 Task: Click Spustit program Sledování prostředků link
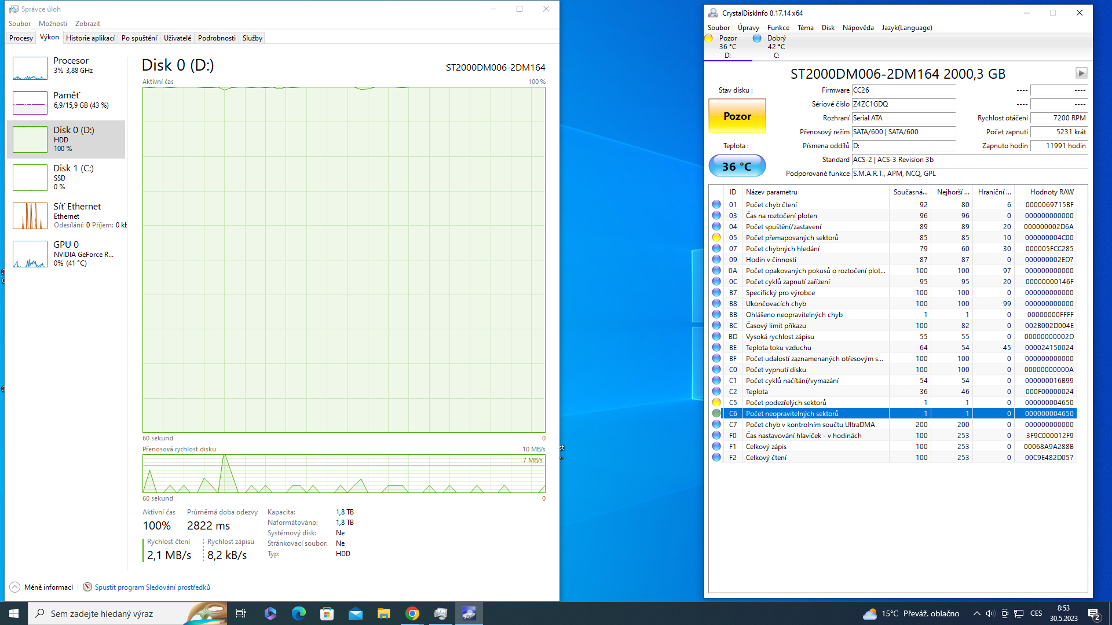pyautogui.click(x=152, y=587)
